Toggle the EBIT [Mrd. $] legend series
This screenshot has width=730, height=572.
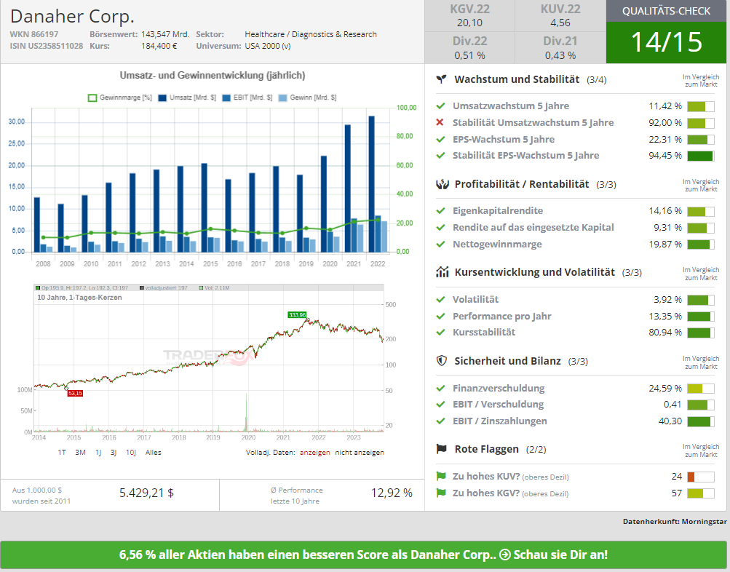247,98
